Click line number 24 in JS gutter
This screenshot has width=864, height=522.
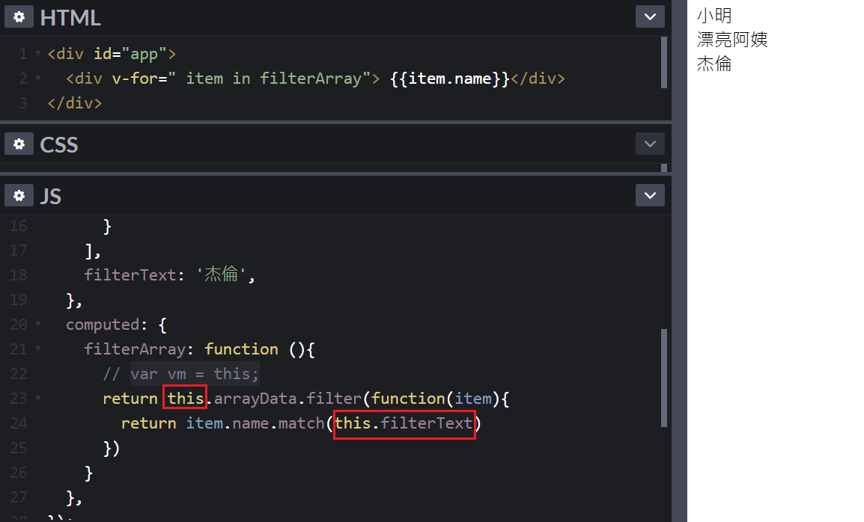tap(18, 423)
